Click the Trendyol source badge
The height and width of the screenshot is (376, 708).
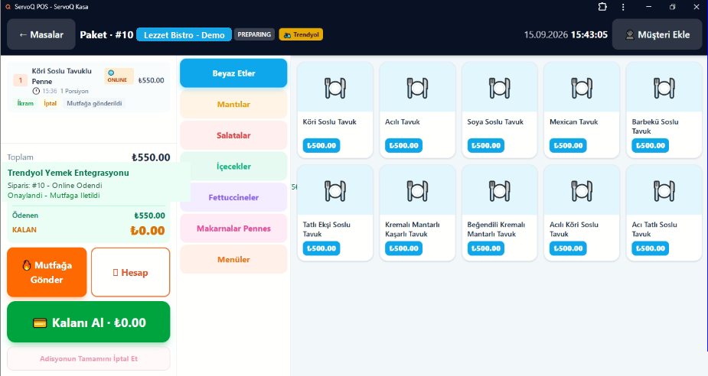[x=301, y=34]
